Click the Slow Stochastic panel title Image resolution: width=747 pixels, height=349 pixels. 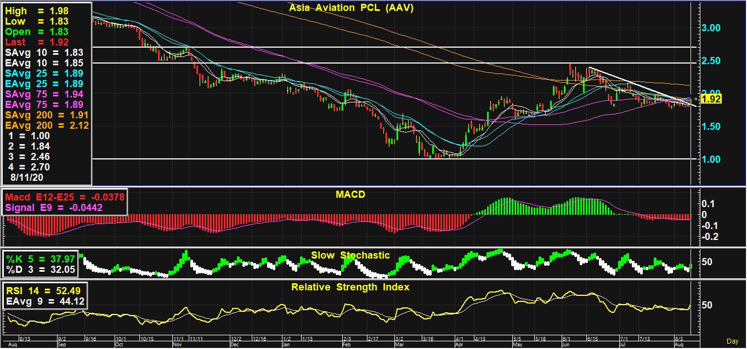(350, 255)
